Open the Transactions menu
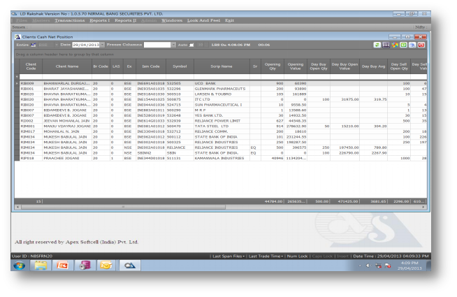The height and width of the screenshot is (297, 457). coord(69,20)
